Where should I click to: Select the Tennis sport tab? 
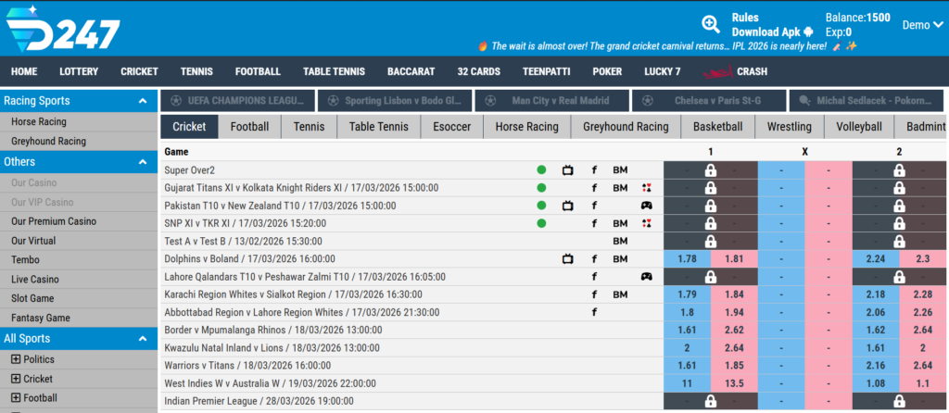(310, 127)
